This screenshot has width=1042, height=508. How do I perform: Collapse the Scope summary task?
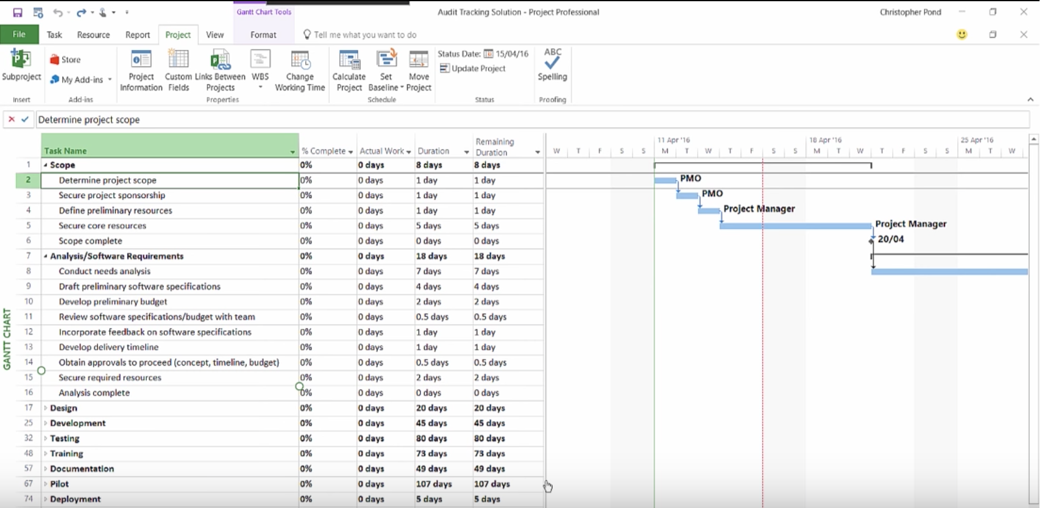point(46,165)
